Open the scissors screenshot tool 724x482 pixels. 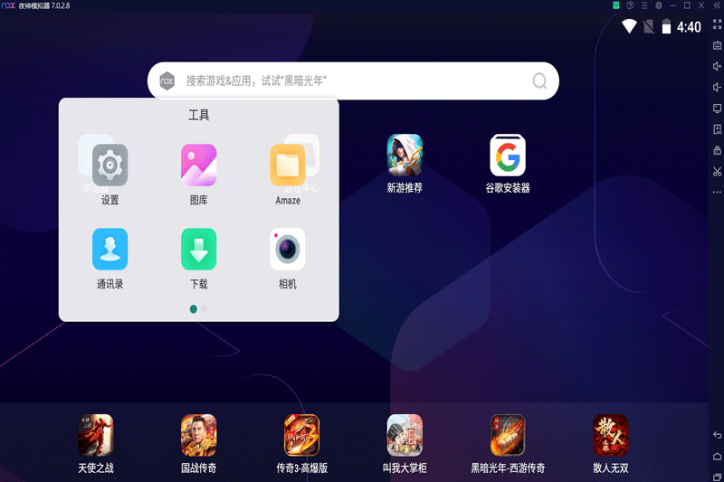point(717,171)
